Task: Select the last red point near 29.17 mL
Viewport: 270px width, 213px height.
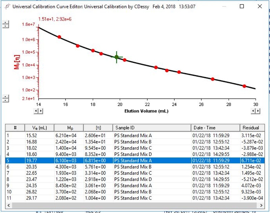Action: pos(244,86)
